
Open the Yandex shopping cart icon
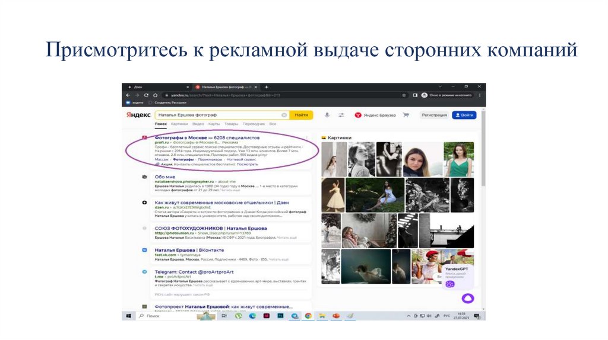[x=406, y=115]
